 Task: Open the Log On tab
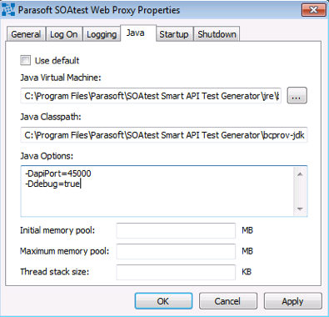pos(64,34)
